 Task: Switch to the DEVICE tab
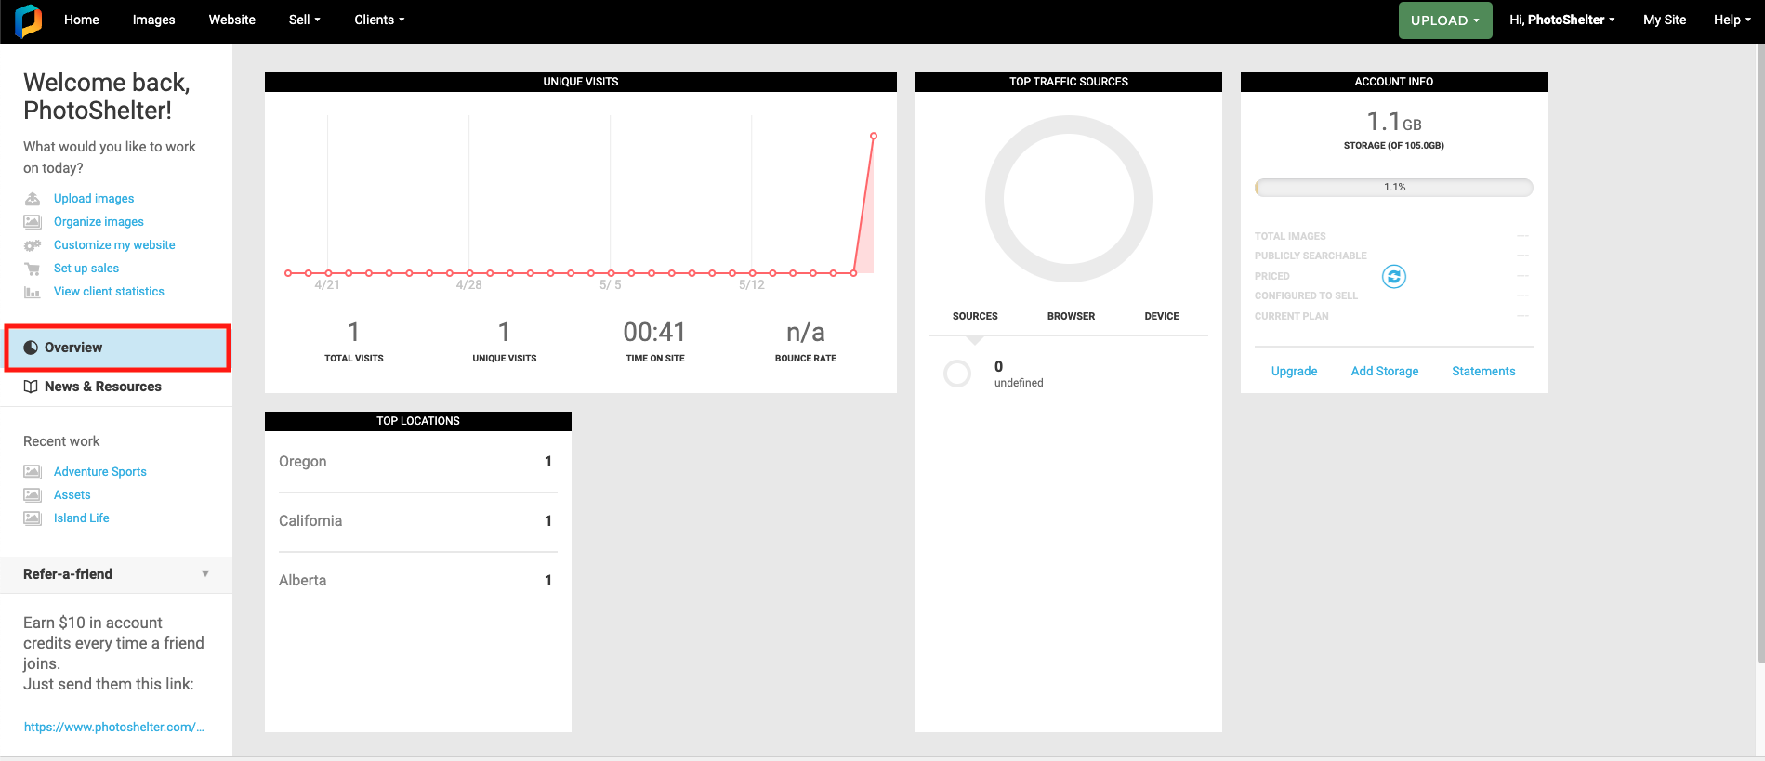(1162, 316)
